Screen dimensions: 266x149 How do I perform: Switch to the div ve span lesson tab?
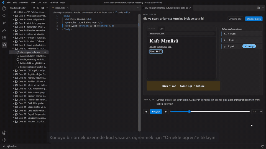[x=167, y=8]
